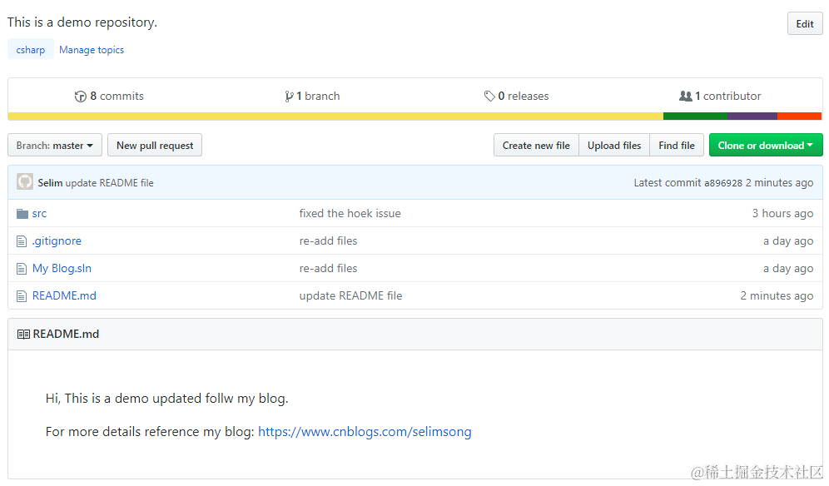Click the README.md file icon in file list
Viewport: 829px width, 486px height.
click(22, 296)
